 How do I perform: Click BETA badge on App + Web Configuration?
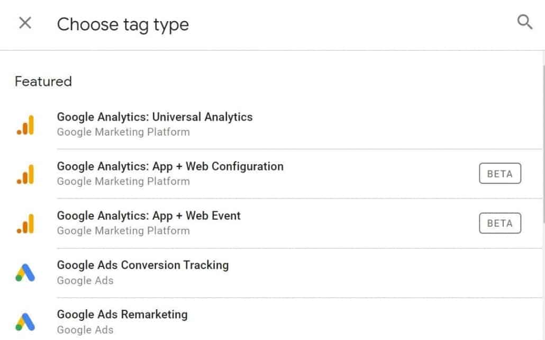(500, 174)
